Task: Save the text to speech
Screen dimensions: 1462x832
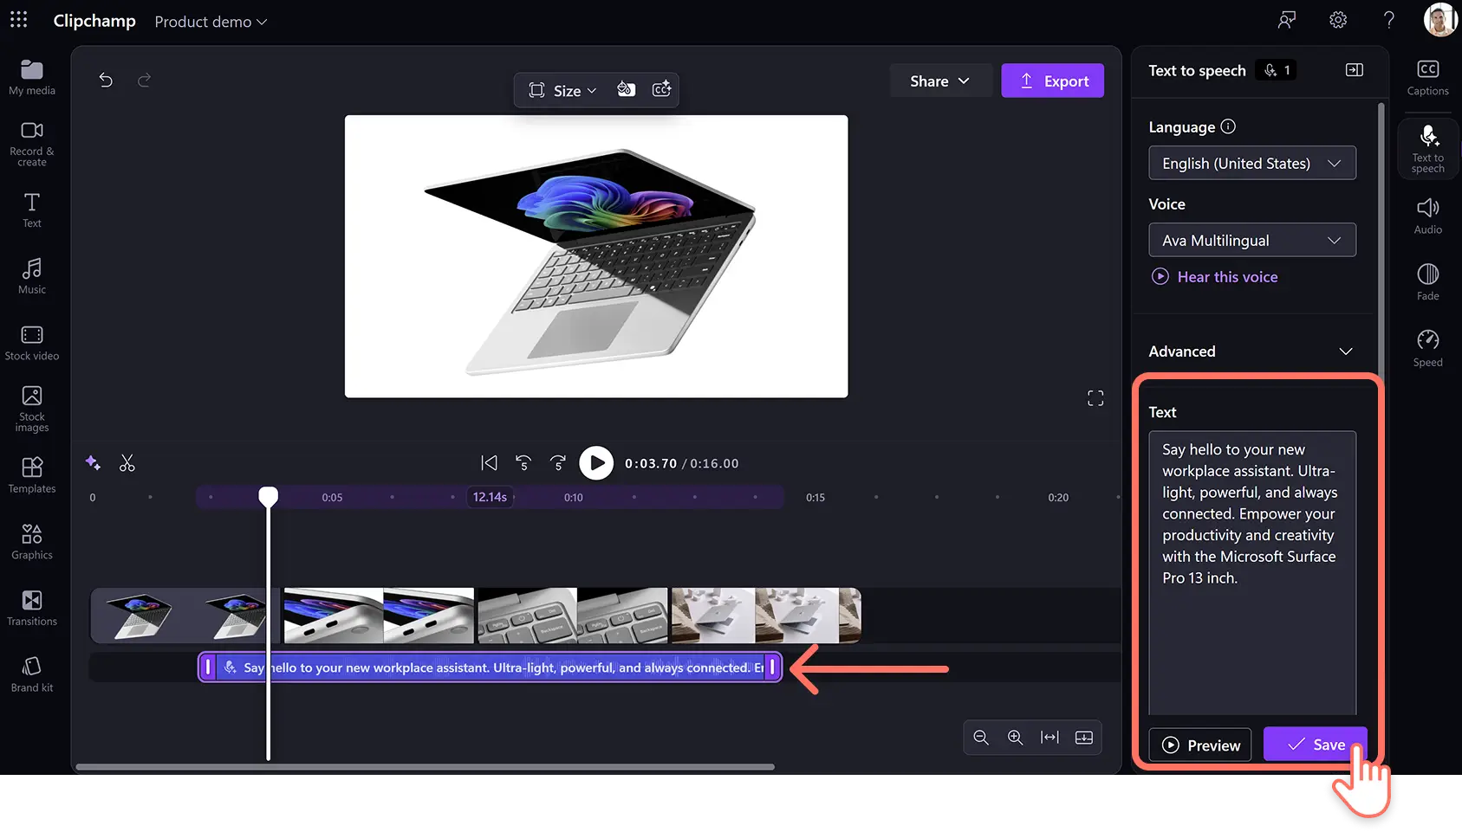Action: (x=1316, y=745)
